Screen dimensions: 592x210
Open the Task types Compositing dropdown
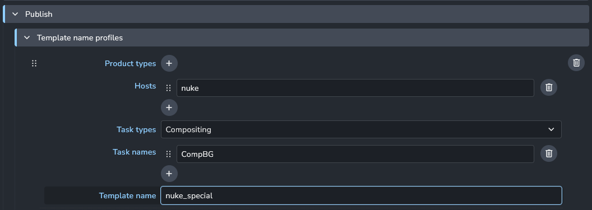362,130
